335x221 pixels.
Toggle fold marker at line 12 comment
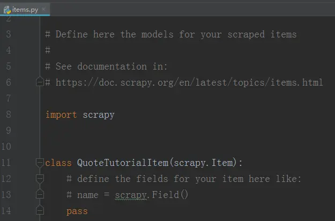(40, 179)
